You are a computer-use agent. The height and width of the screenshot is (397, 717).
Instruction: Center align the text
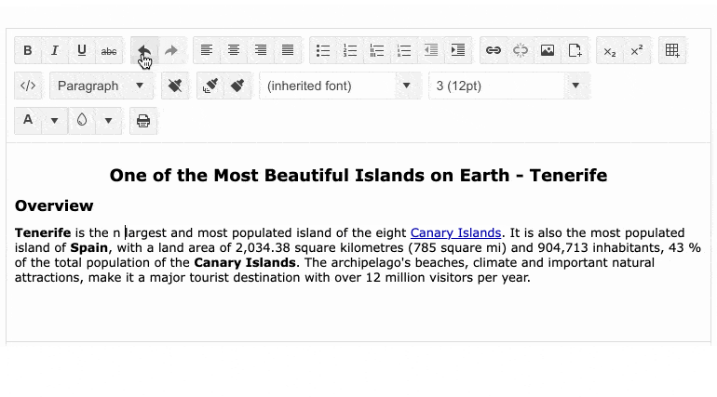pyautogui.click(x=234, y=50)
